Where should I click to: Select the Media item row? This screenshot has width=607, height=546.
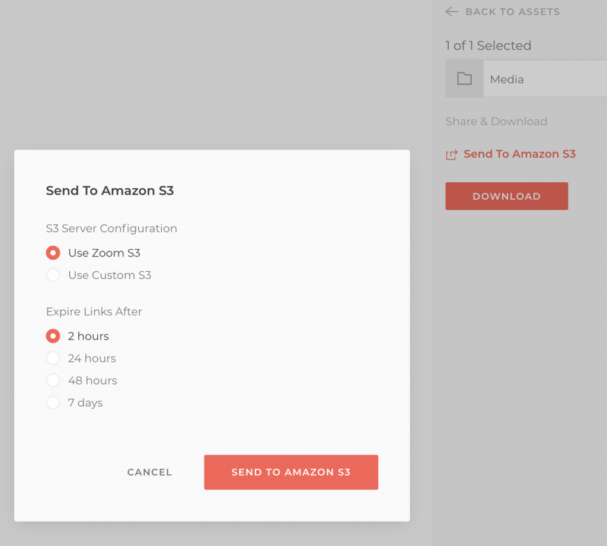(x=526, y=79)
